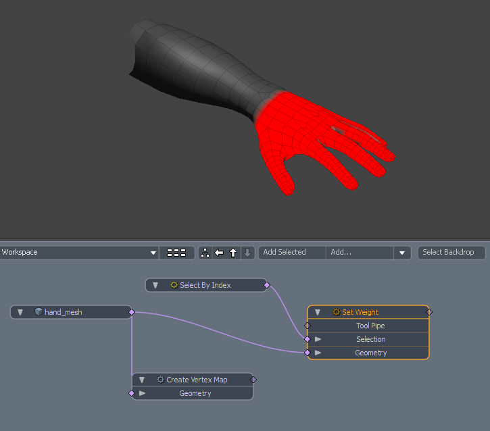Open the Add... dropdown arrow
The height and width of the screenshot is (431, 490).
402,253
